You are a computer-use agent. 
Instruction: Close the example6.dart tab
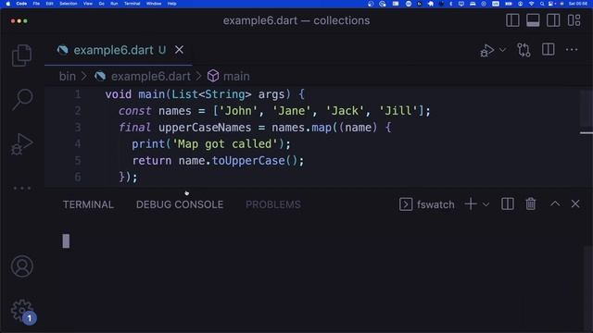tap(179, 50)
